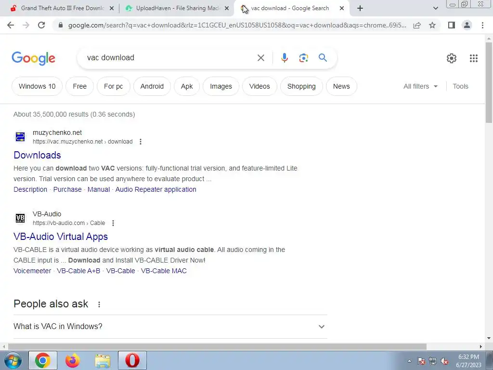The height and width of the screenshot is (370, 493).
Task: Click VB-Audio site favicon
Action: pos(20,218)
